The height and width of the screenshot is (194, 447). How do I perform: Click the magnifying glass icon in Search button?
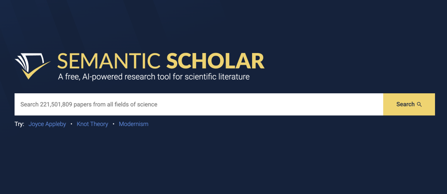(x=419, y=104)
